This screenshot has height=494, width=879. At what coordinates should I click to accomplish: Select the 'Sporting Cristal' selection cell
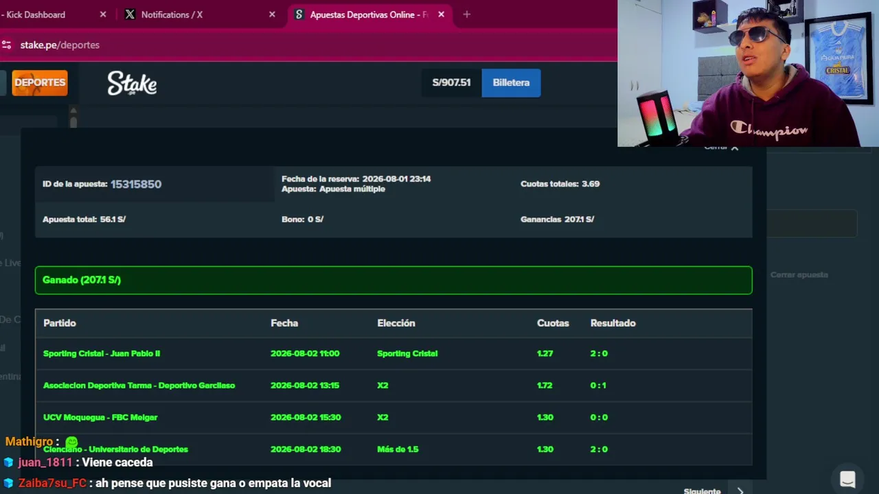pos(407,353)
